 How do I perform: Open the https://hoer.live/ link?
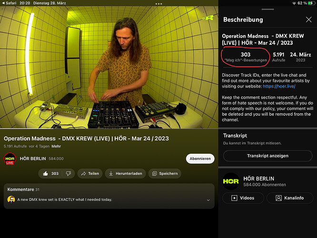279,86
